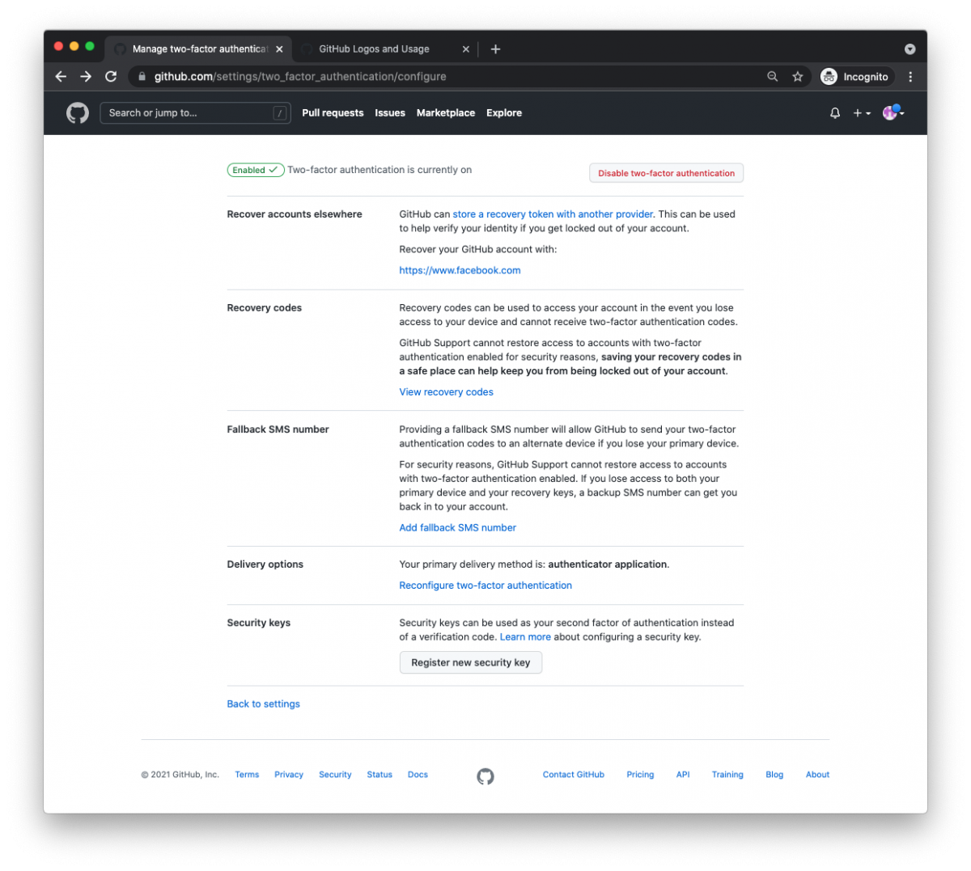Click the GitHub Octocat logo in header
This screenshot has height=871, width=971.
coord(78,112)
